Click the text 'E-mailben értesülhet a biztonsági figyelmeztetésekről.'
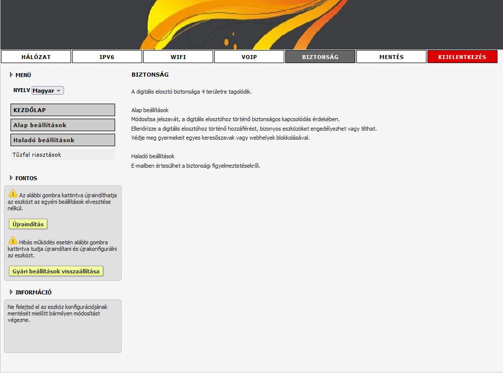This screenshot has height=373, width=503. [x=196, y=166]
